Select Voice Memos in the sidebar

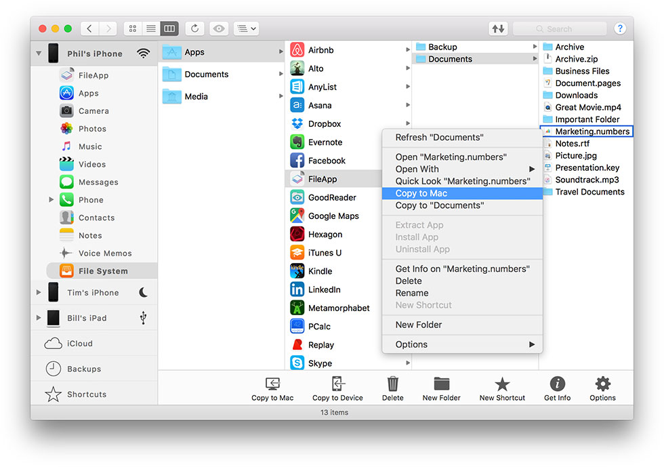click(104, 253)
